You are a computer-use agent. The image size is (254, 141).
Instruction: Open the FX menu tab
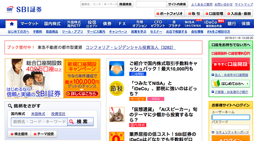[x=122, y=24]
